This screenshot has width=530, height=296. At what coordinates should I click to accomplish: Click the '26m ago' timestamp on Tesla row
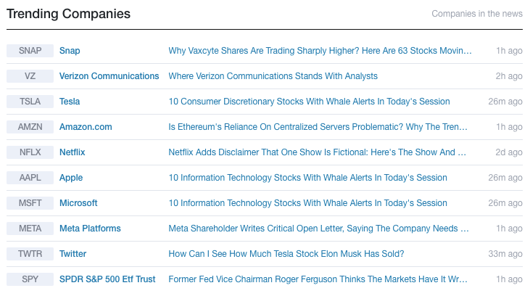[x=505, y=102]
